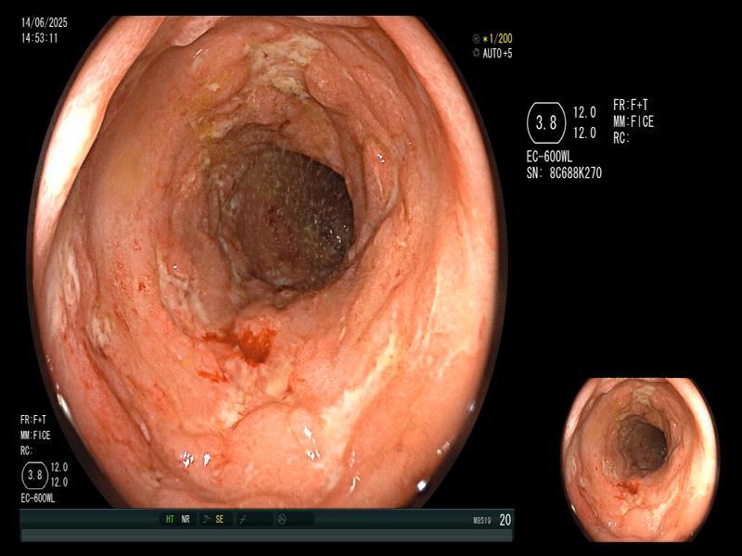Toggle the green HT indicator
The image size is (742, 556).
coord(170,519)
